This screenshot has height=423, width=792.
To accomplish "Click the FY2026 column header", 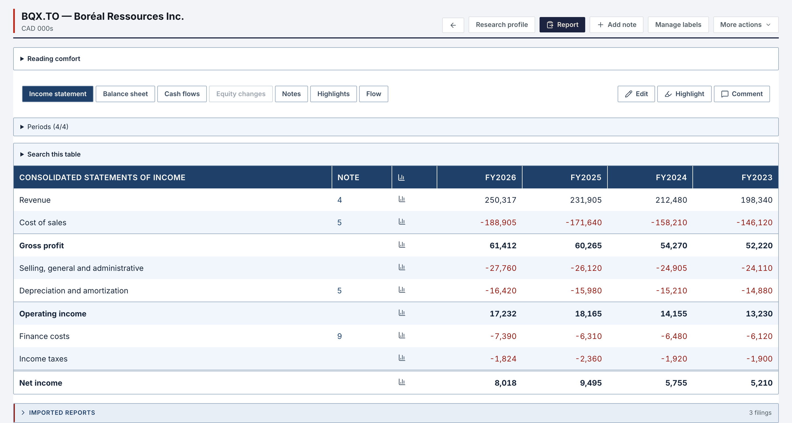I will (x=479, y=177).
